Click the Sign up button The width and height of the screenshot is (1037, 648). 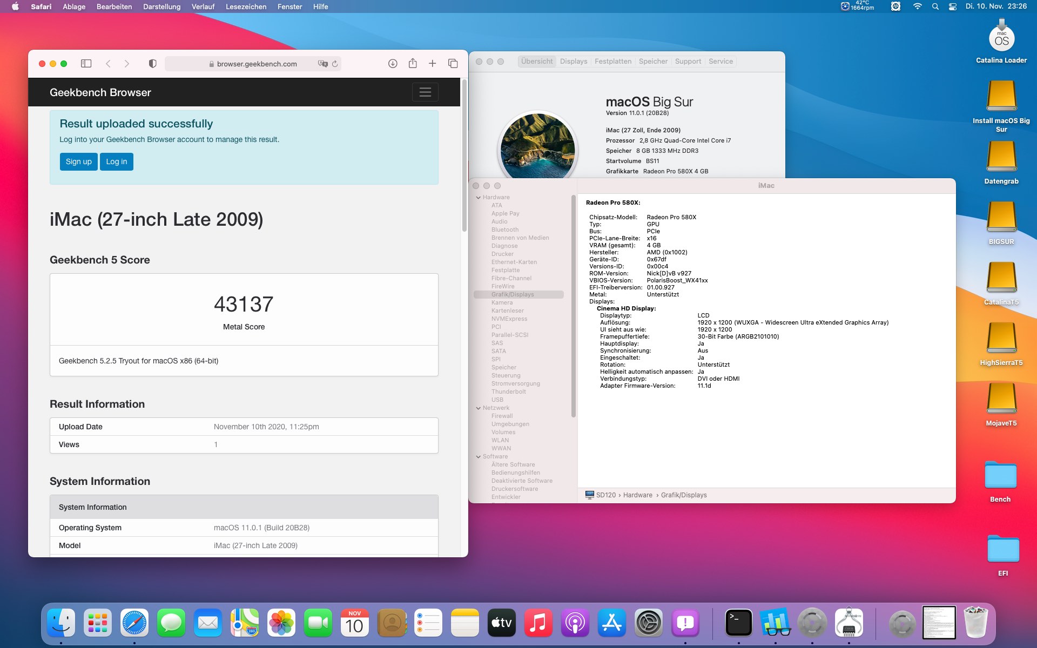[78, 161]
